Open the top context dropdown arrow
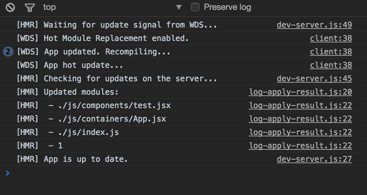 tap(179, 7)
